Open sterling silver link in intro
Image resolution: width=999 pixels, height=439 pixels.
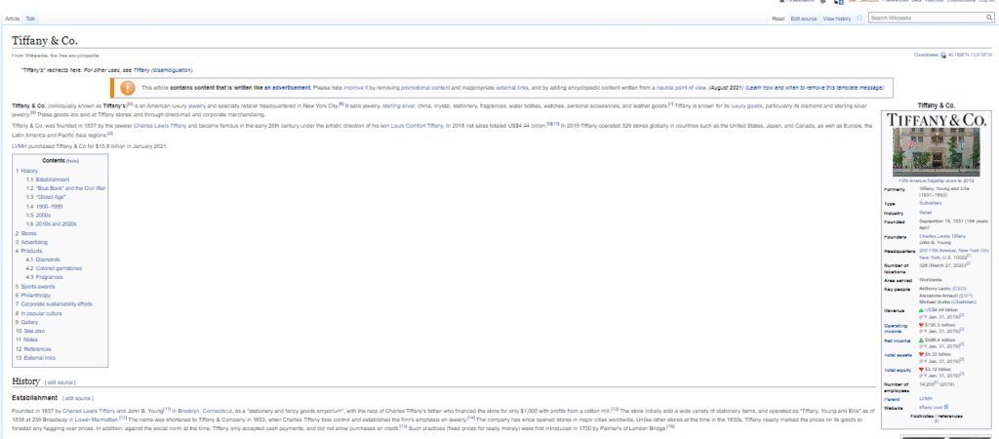click(x=398, y=105)
